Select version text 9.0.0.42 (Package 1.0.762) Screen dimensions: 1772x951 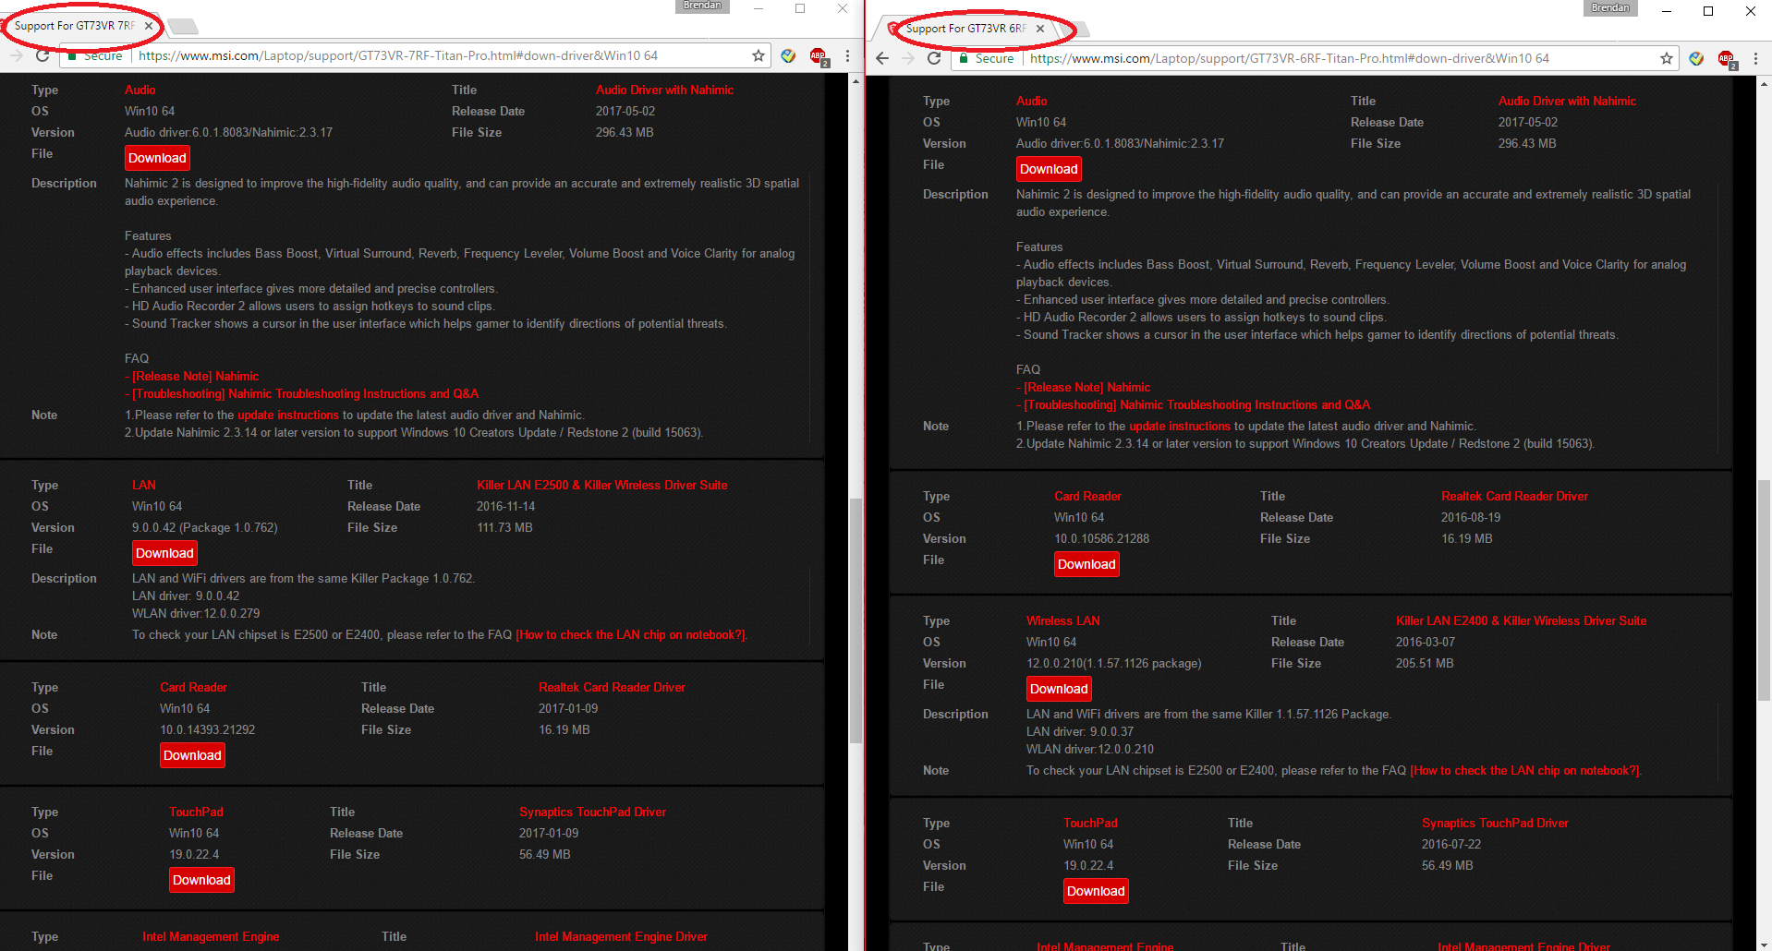click(x=204, y=527)
